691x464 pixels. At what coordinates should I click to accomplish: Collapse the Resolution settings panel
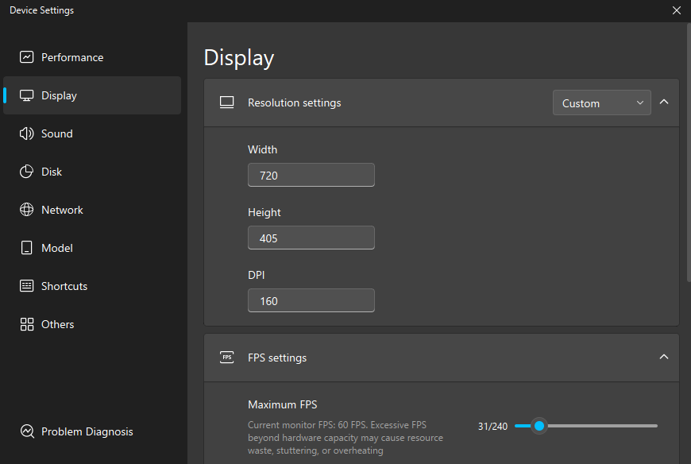coord(664,102)
